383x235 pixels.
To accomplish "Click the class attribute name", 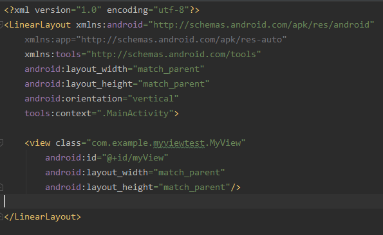I will point(68,143).
